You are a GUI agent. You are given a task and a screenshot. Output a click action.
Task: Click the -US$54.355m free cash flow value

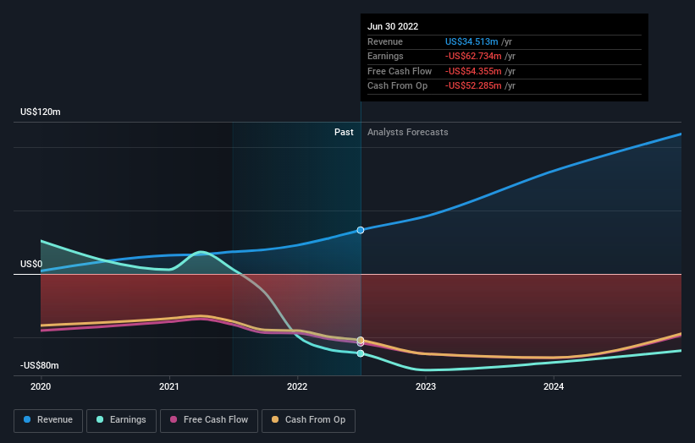tap(473, 71)
